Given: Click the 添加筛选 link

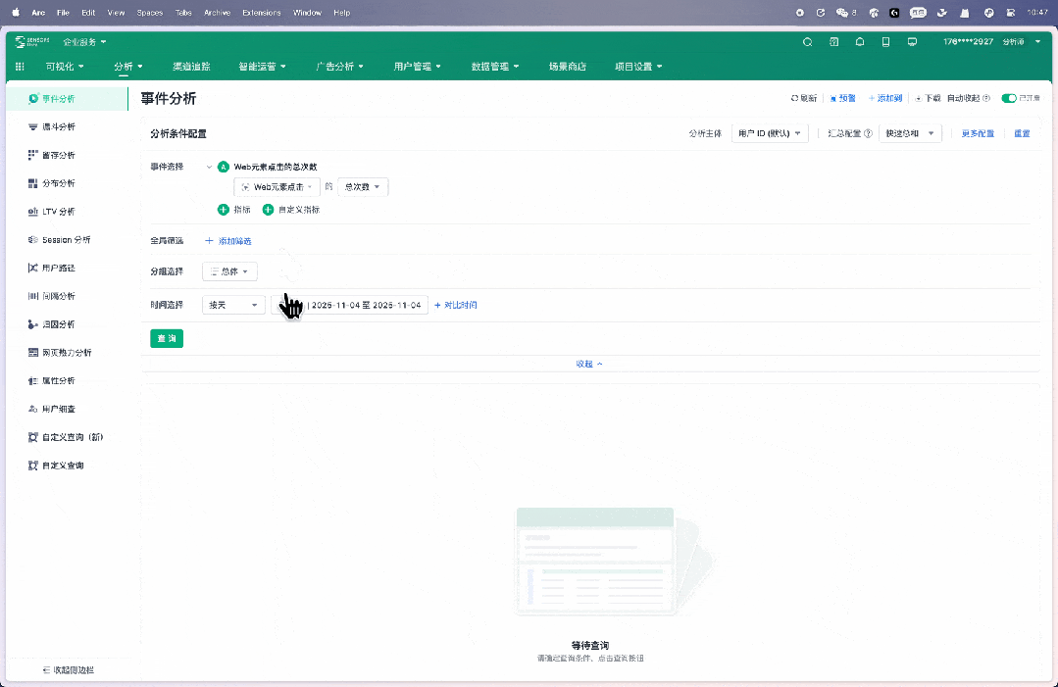Looking at the screenshot, I should coord(228,241).
